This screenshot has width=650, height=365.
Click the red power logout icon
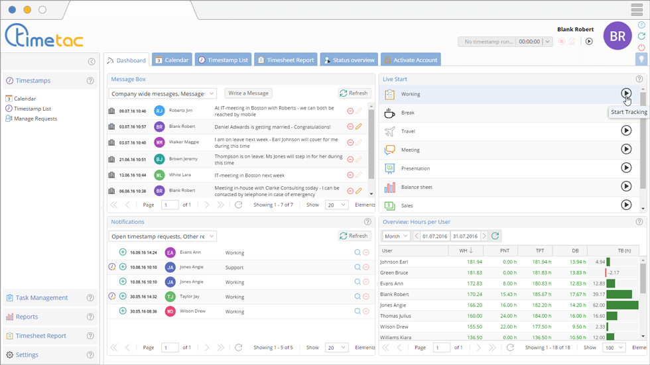click(x=641, y=47)
